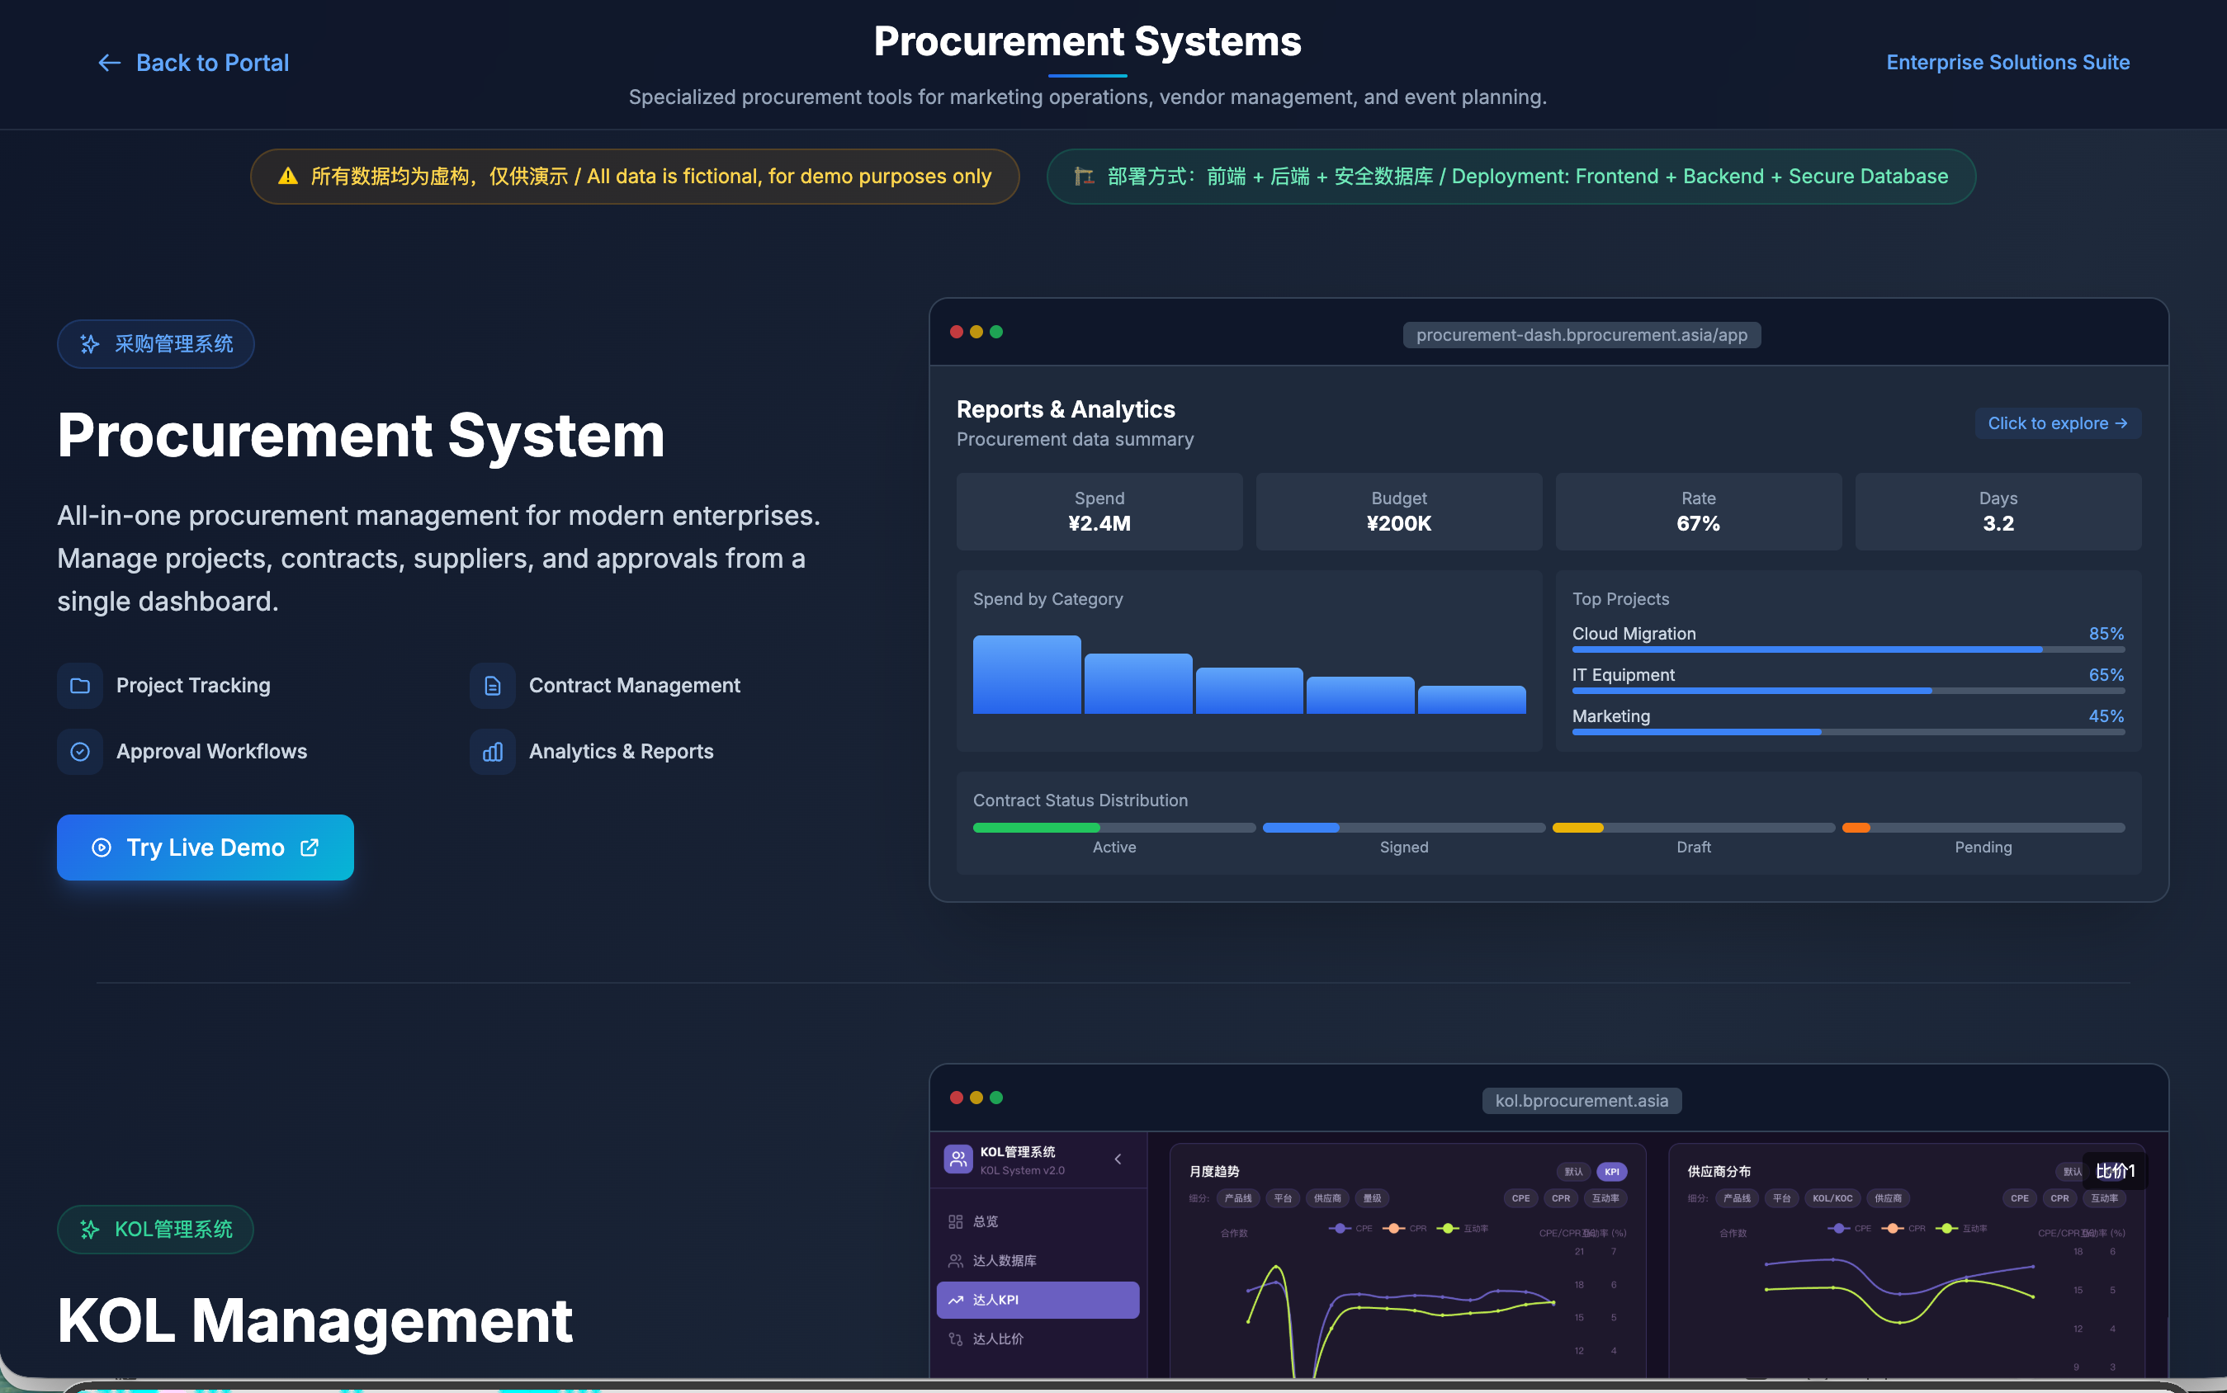Screen dimensions: 2227x1393
Task: Toggle the CPR legend in the 月度趋势 chart
Action: (x=1405, y=1228)
